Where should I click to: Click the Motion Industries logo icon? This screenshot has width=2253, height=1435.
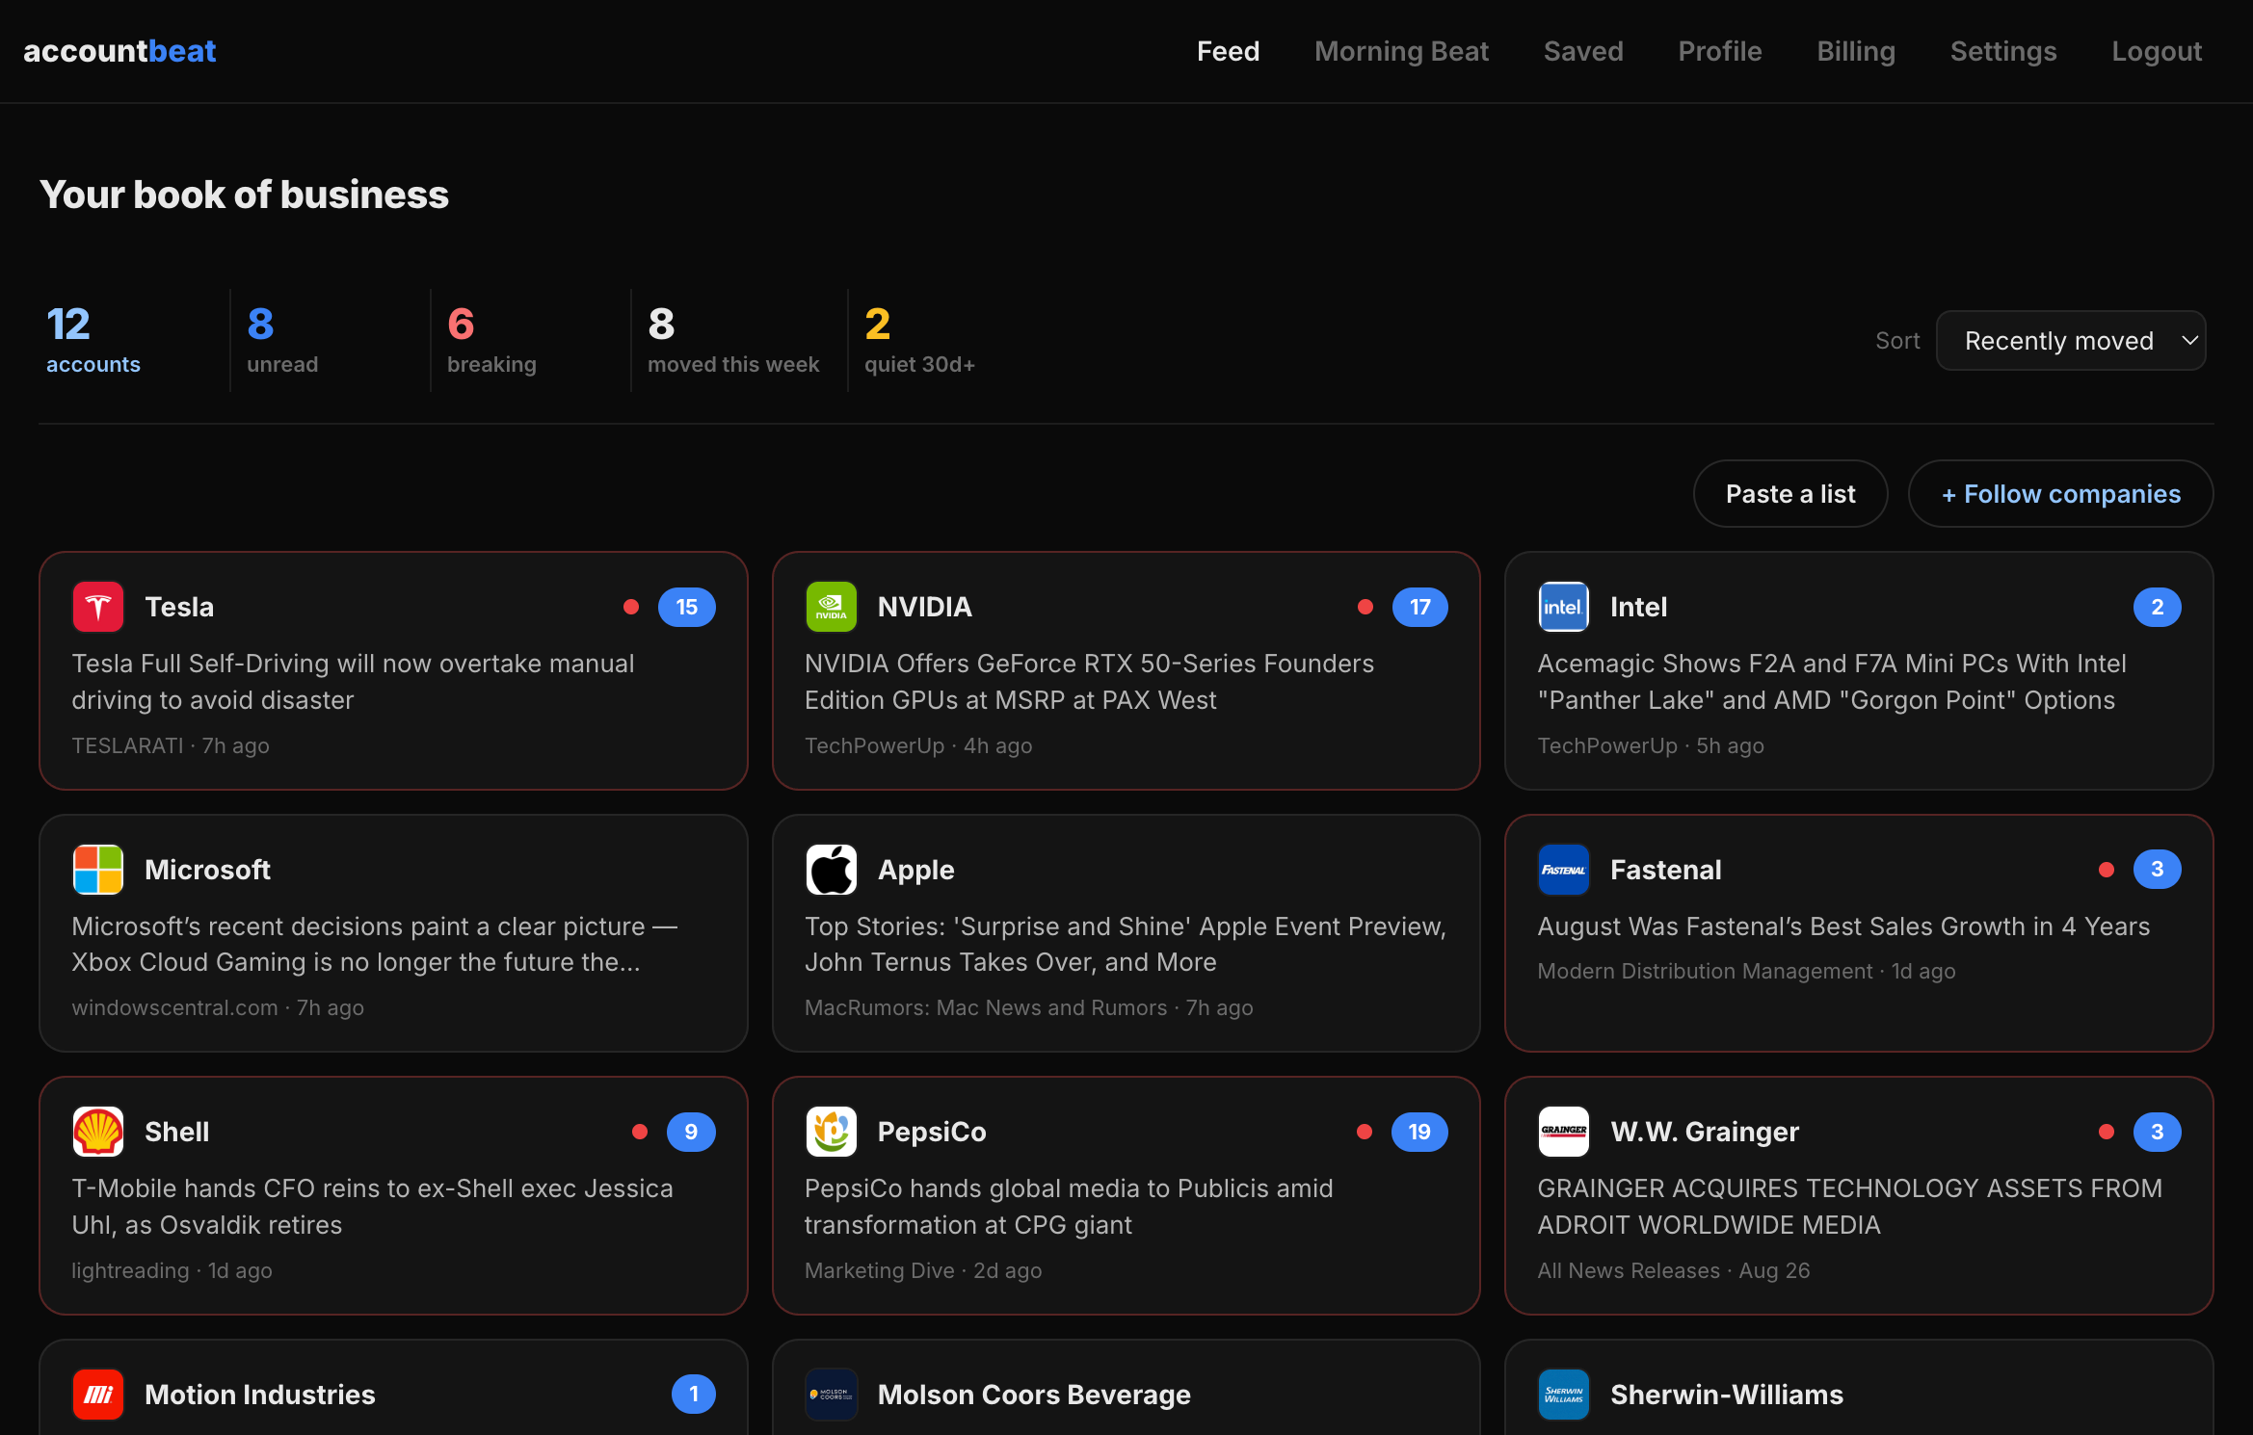pos(97,1395)
